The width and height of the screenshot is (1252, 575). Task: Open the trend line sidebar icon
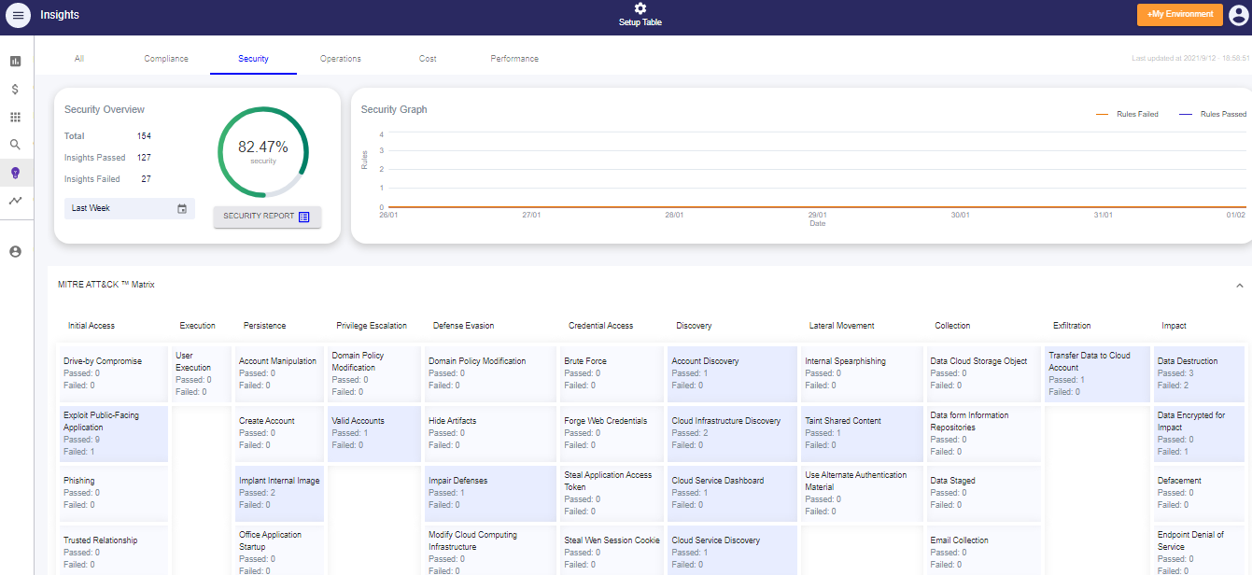coord(15,201)
